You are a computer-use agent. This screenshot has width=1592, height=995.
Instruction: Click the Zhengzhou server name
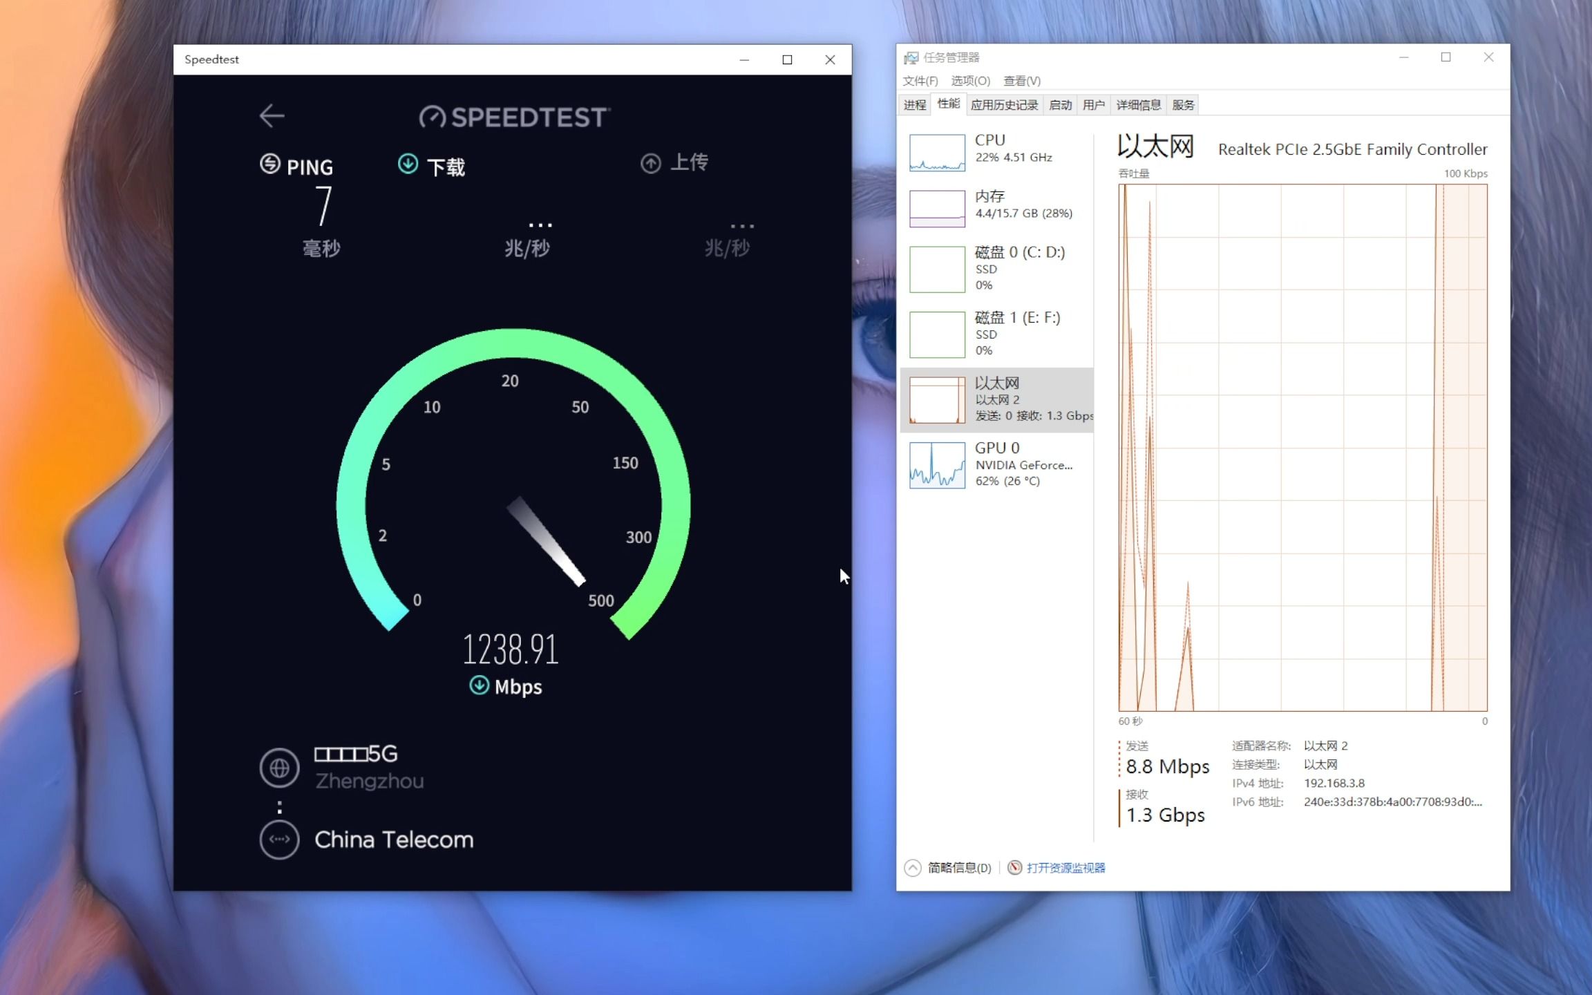369,781
